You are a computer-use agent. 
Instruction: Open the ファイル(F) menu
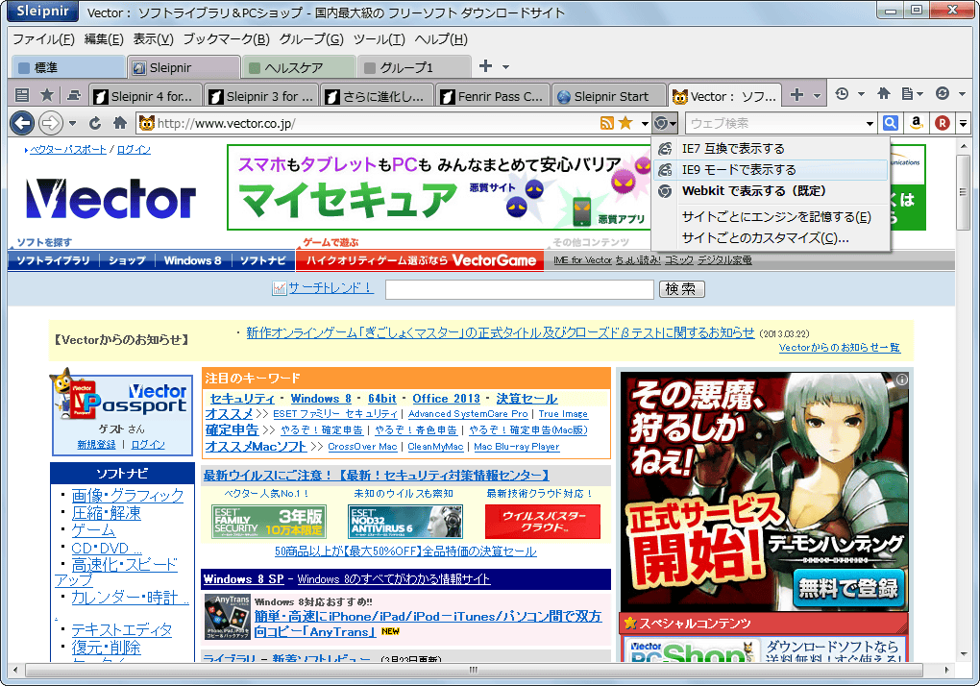pos(44,39)
